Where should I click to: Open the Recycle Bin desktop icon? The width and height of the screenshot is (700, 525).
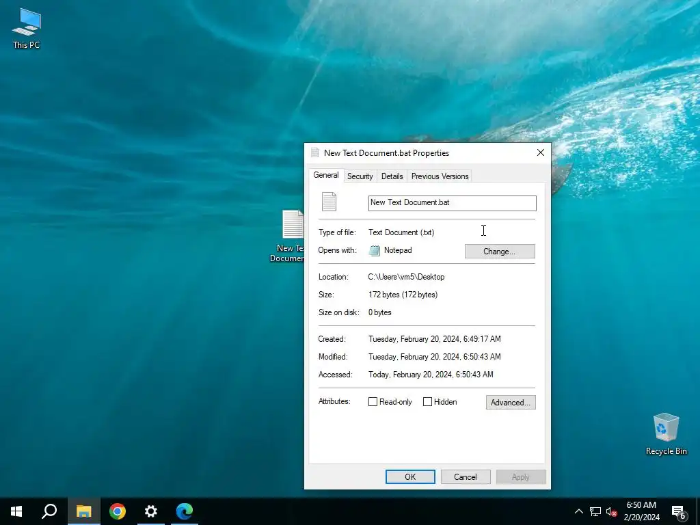(666, 434)
